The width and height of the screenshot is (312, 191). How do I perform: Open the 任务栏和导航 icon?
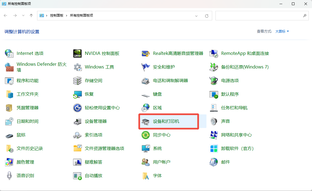(214, 108)
